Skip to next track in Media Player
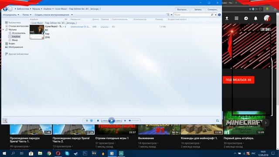The width and height of the screenshot is (279, 157). pos(118,121)
